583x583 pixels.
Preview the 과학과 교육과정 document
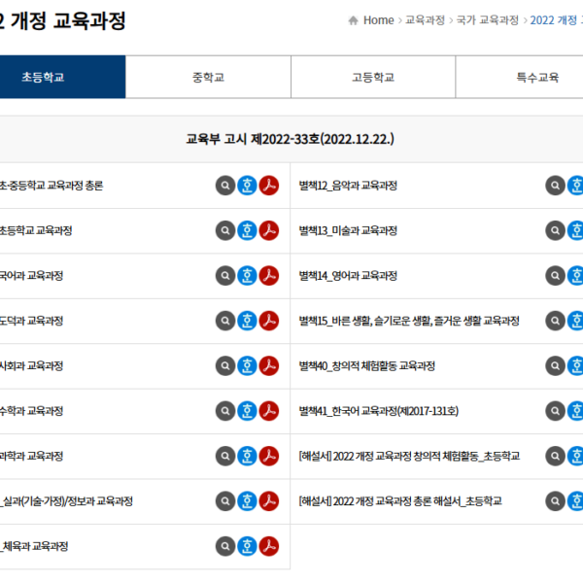pos(225,457)
